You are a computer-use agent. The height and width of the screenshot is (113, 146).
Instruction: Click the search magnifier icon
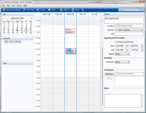click(140, 10)
